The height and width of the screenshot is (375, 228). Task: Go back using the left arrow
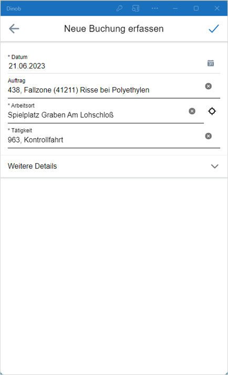[14, 29]
